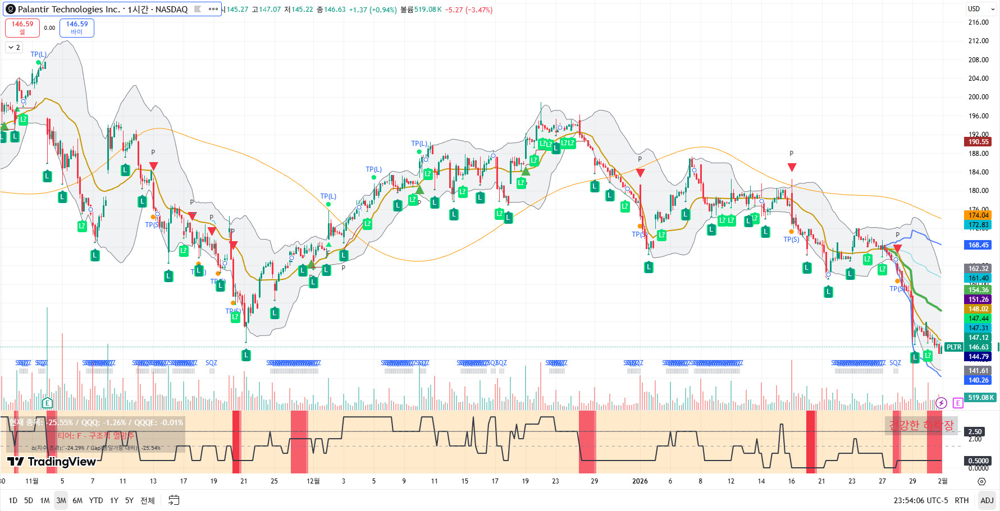This screenshot has width=1000, height=511.
Task: Click the 190.55 red price label
Action: click(978, 142)
